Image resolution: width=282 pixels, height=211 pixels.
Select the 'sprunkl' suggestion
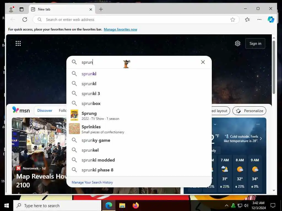click(x=139, y=84)
